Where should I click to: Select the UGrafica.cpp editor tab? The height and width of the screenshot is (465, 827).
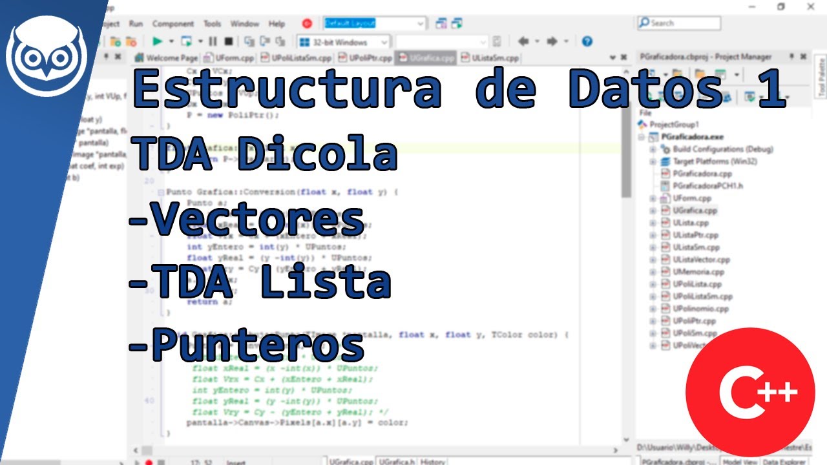coord(426,57)
